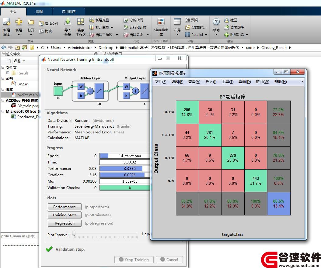Viewport: 321px width, 268px height.
Task: Click the browse for folder icon
Action: (x=24, y=47)
